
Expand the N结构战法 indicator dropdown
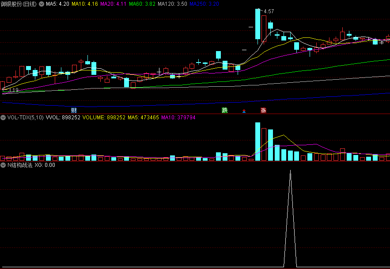[3, 165]
